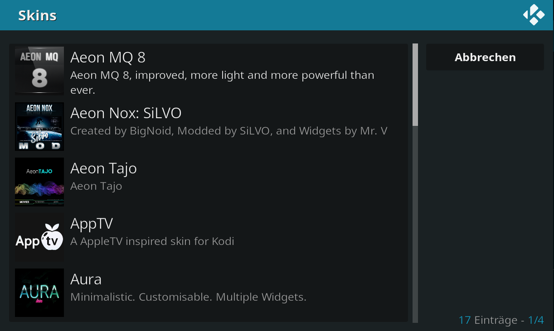Select the "Aura" skin title
Viewport: 554px width, 331px height.
[x=86, y=279]
